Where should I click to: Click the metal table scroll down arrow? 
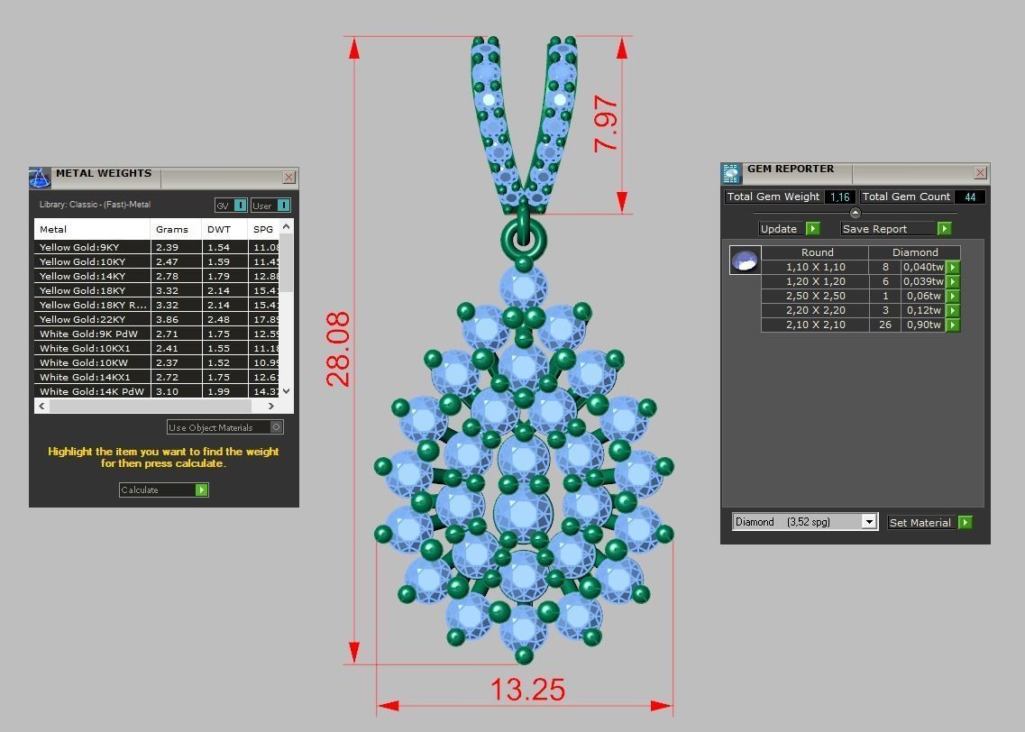[x=287, y=391]
